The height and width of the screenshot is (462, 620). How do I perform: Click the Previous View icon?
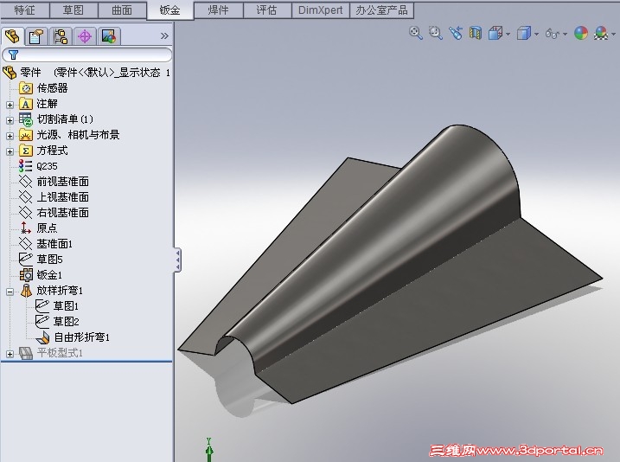[456, 33]
